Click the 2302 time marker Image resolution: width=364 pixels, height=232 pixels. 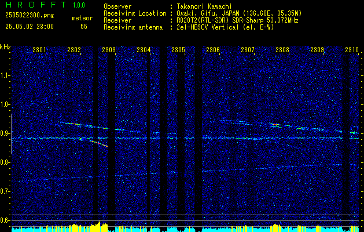point(74,49)
